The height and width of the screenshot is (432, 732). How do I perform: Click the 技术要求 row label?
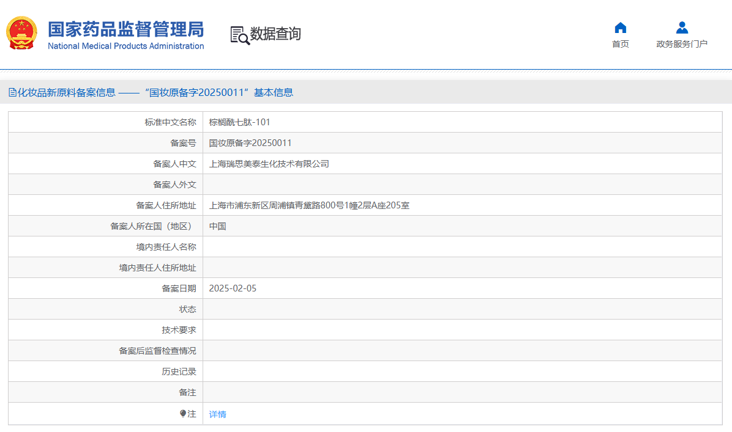[179, 330]
